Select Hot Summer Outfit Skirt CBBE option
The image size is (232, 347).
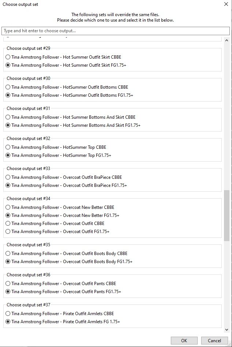[x=8, y=57]
